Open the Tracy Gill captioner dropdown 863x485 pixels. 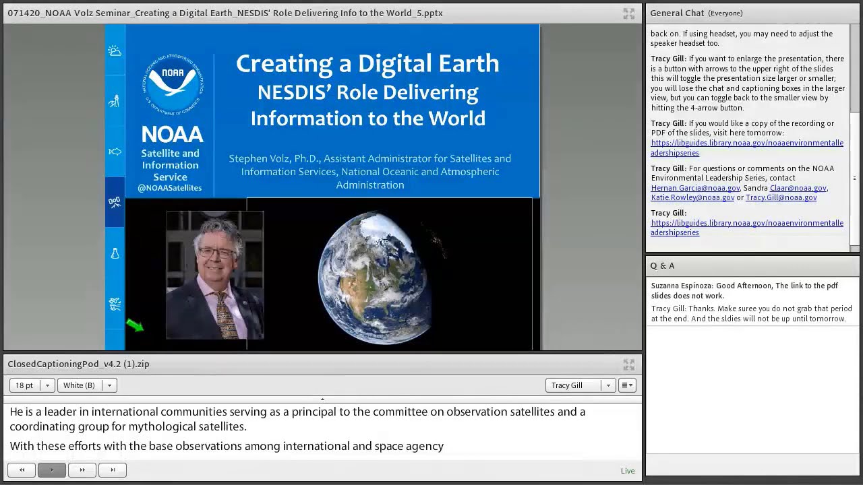coord(607,385)
